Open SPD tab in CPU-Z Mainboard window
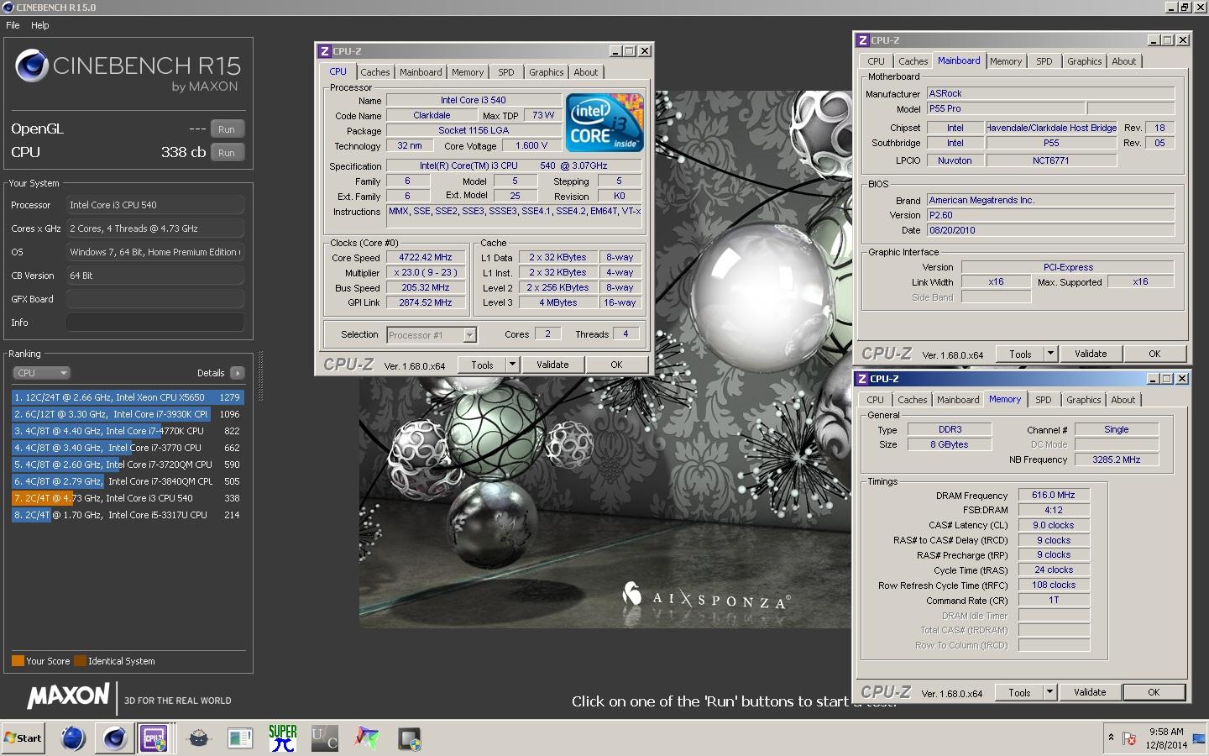 tap(1044, 61)
